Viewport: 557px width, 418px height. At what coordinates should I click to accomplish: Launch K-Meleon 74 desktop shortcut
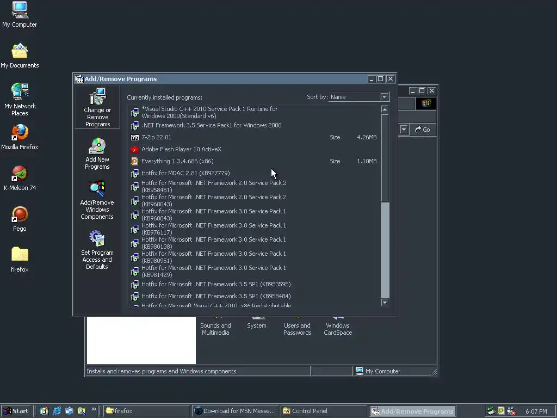[x=20, y=178]
